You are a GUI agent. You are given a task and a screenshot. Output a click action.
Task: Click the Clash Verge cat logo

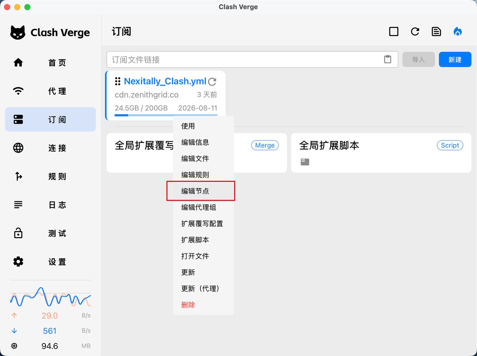18,32
